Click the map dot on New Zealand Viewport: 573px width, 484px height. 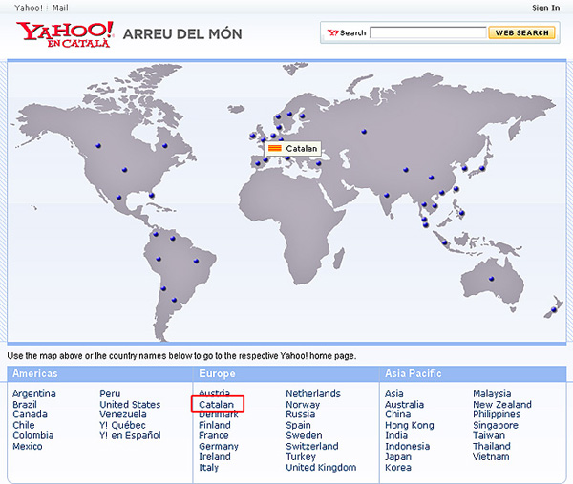(x=554, y=309)
